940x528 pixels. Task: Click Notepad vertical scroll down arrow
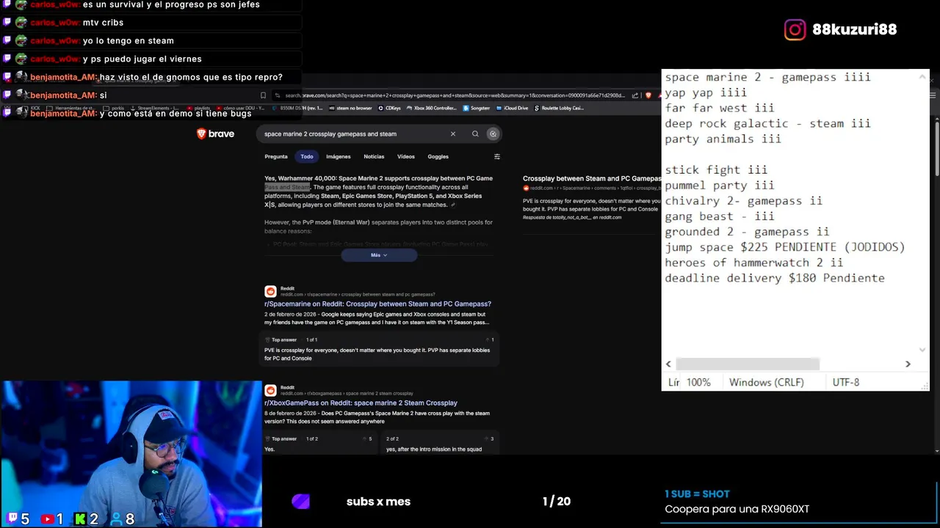[x=922, y=350]
